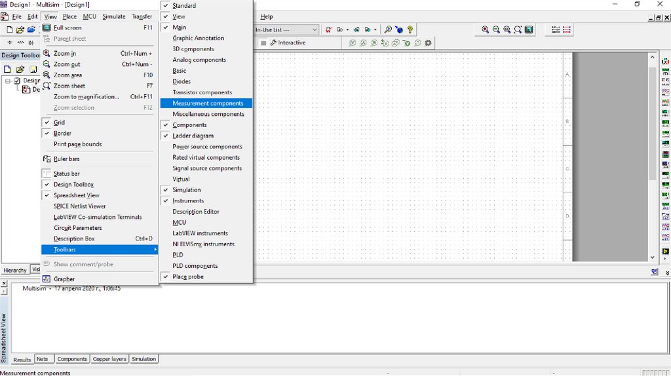Switch to the Copper layers tab
Viewport: 671px width, 376px height.
point(109,359)
